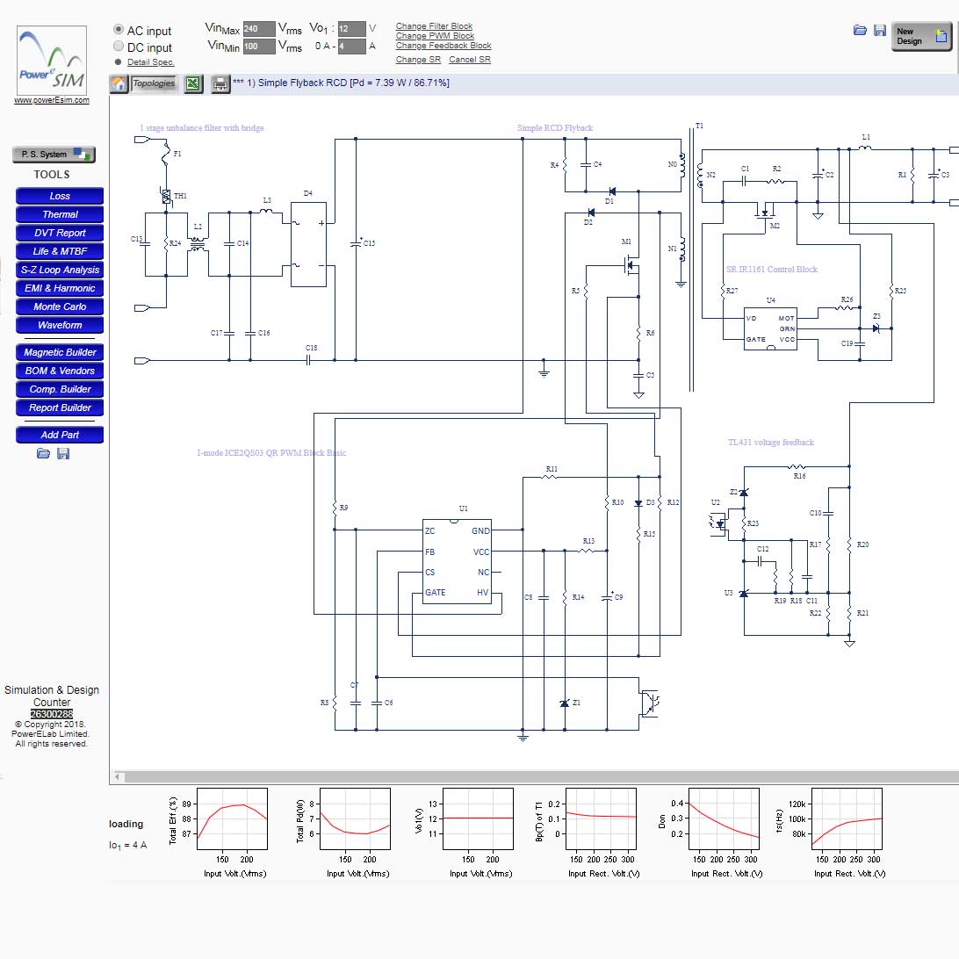
Task: Click the save disk icon below Add Part
Action: point(62,454)
